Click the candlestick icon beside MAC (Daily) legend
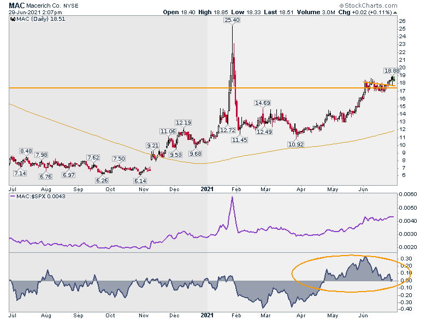 [13, 19]
